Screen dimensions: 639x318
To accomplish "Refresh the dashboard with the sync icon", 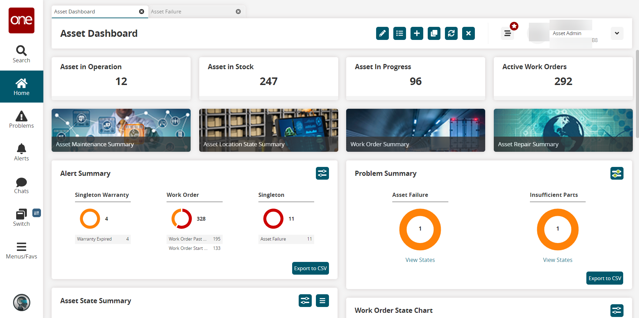I will point(451,33).
